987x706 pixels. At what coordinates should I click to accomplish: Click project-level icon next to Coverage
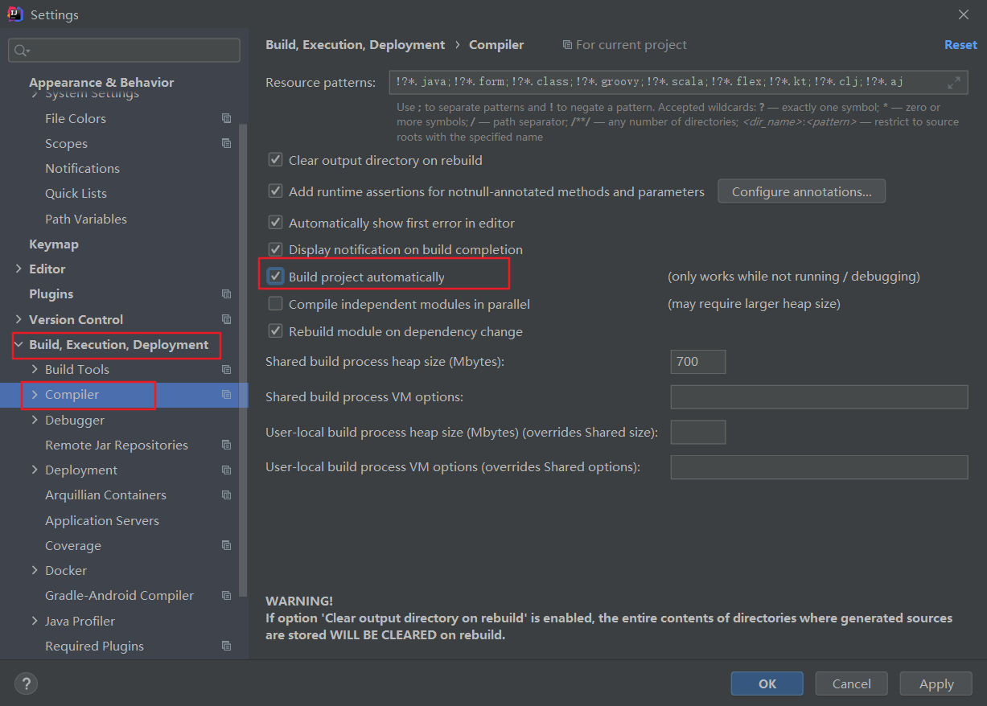[x=226, y=545]
